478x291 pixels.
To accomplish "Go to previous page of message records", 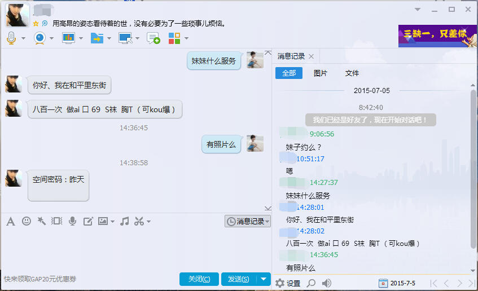I will pyautogui.click(x=446, y=283).
